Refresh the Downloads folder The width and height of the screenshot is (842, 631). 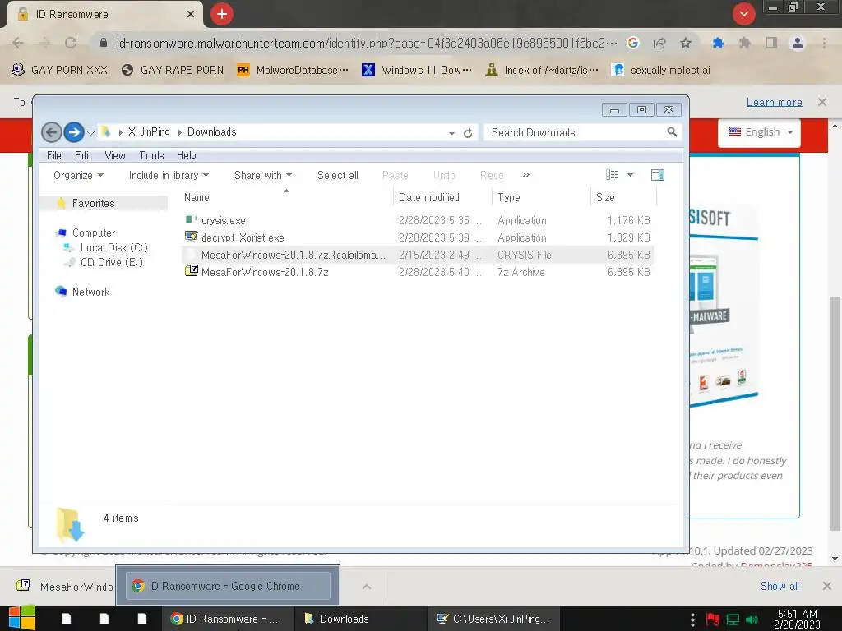click(x=468, y=133)
